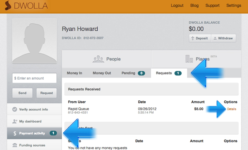Click the $0.00 Dwolla balance

click(x=196, y=29)
